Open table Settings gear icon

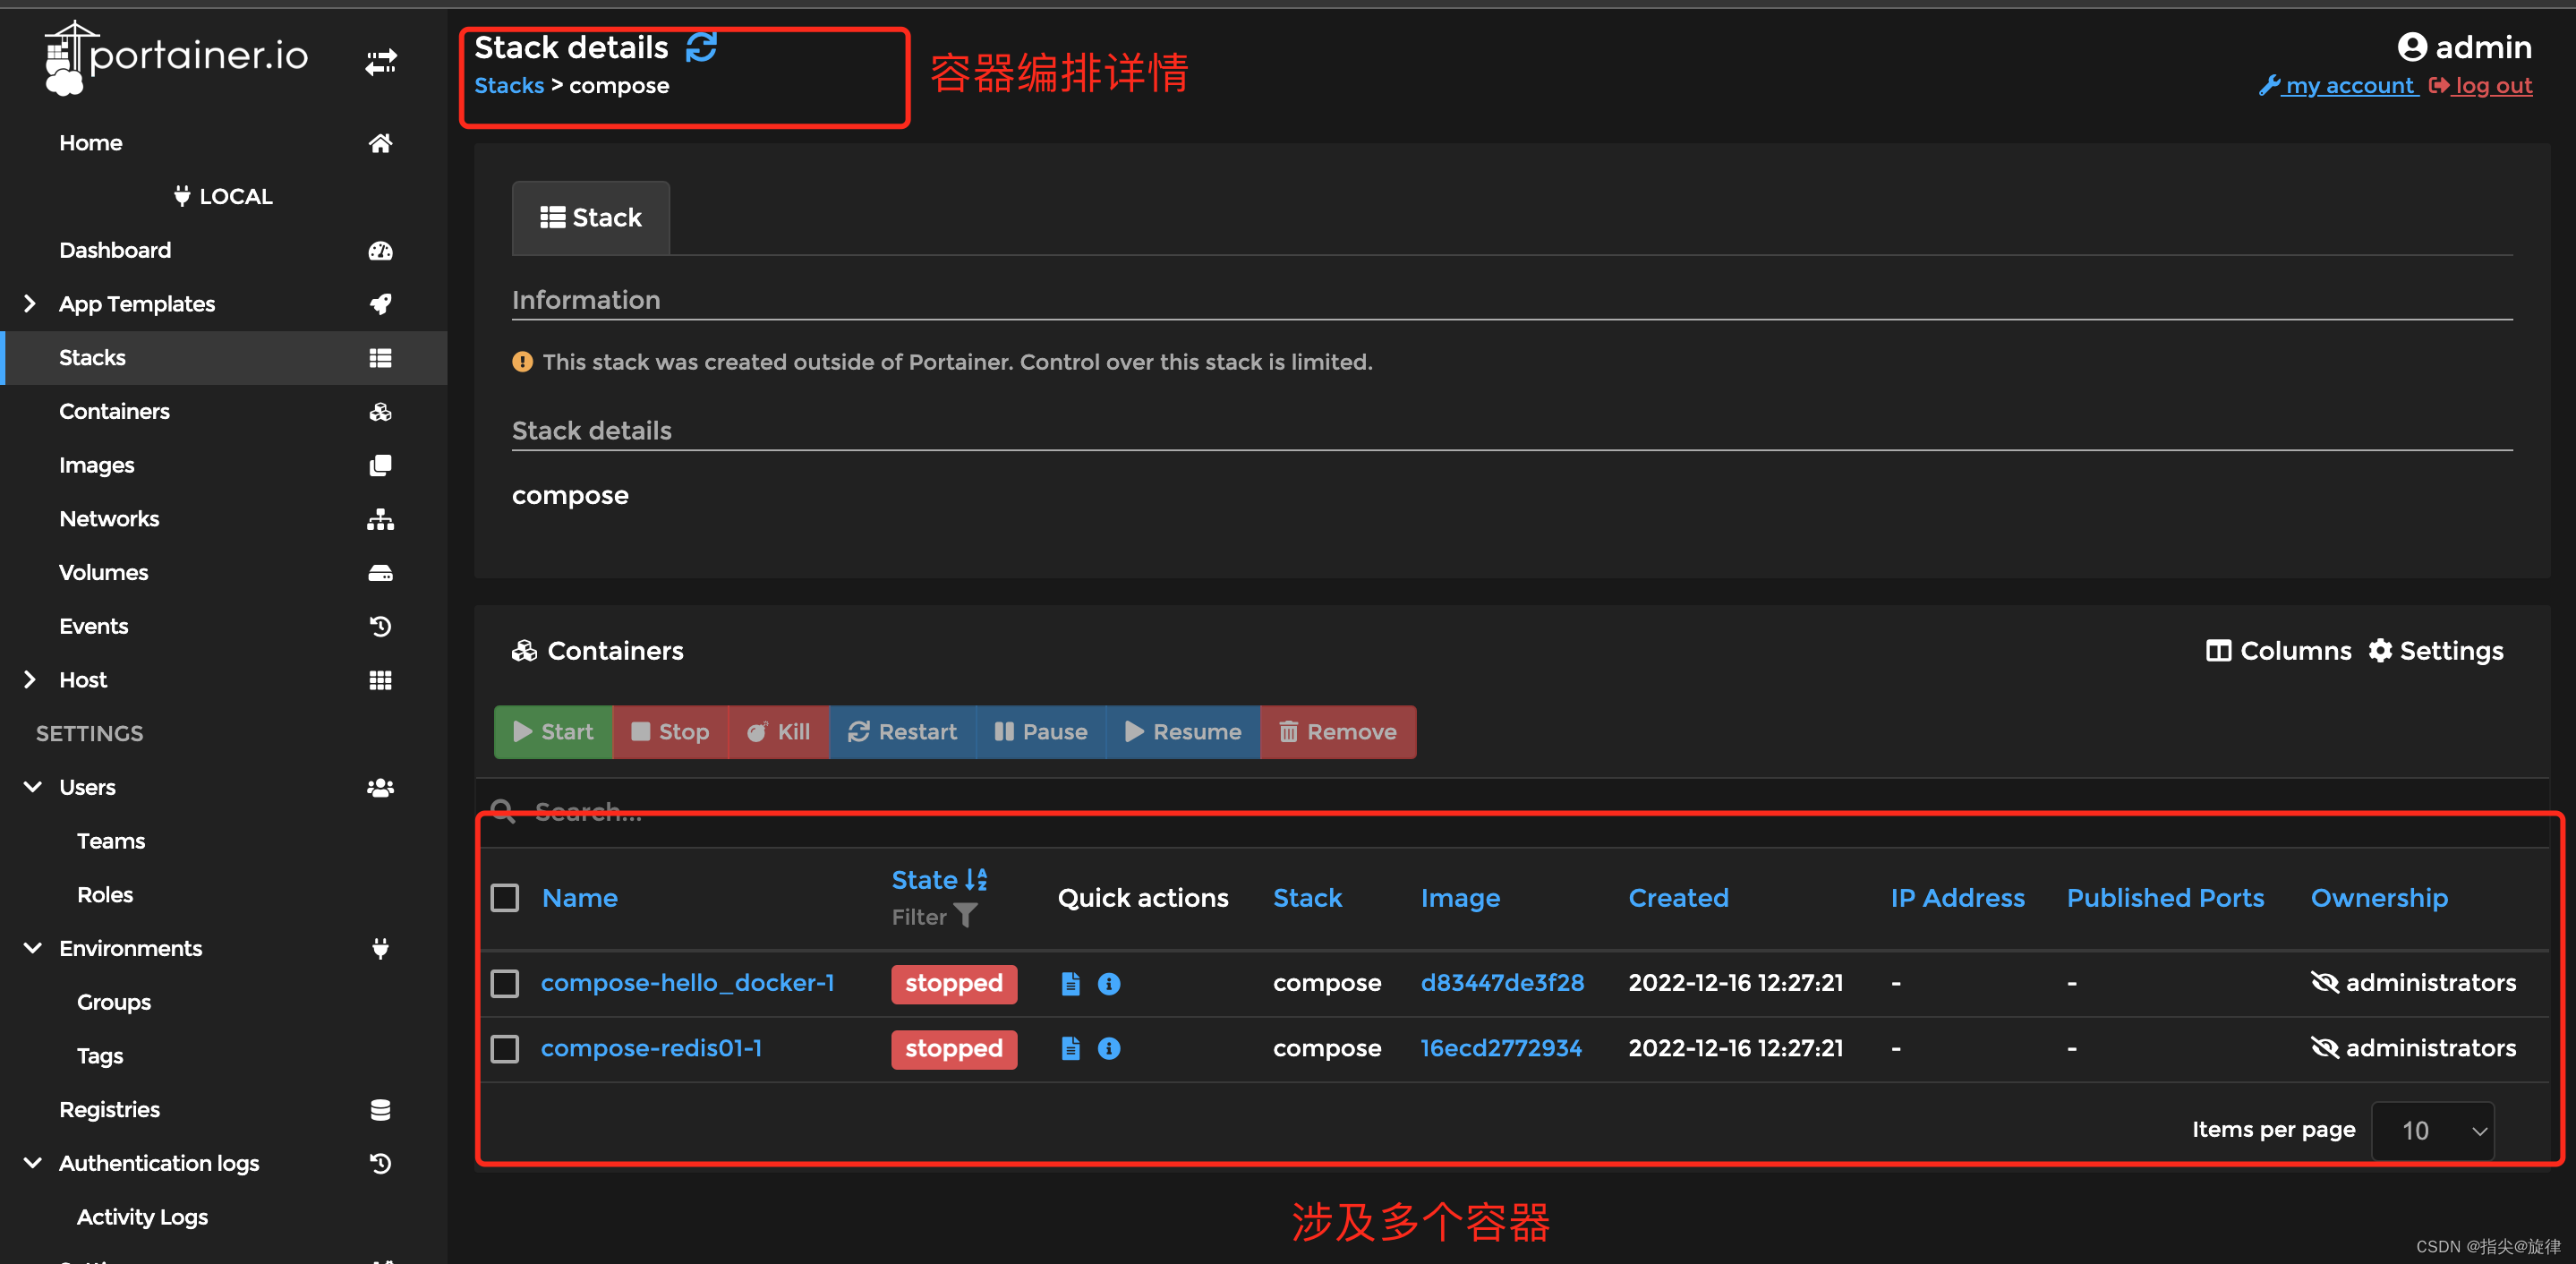point(2380,651)
